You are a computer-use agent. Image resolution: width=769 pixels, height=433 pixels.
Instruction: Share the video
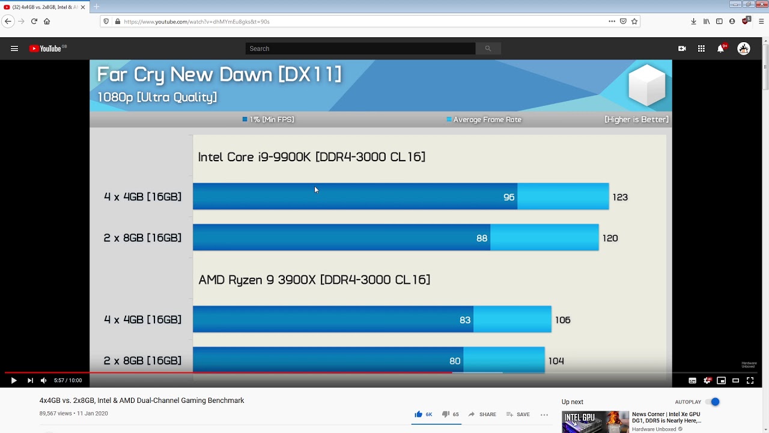(x=482, y=414)
